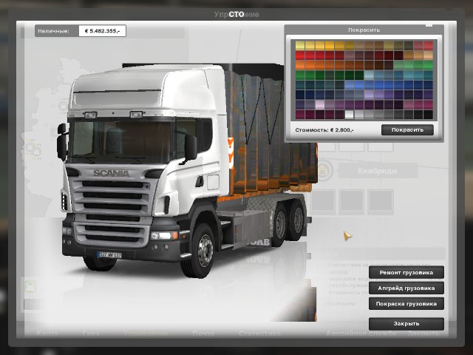
Task: Choose the dark blue swatch ending fifth row
Action: [428, 85]
